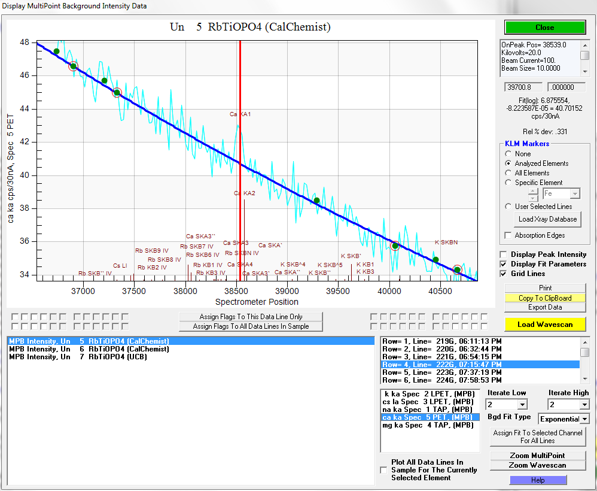Click the Export Data button
Screen dimensions: 597x491
[x=544, y=307]
